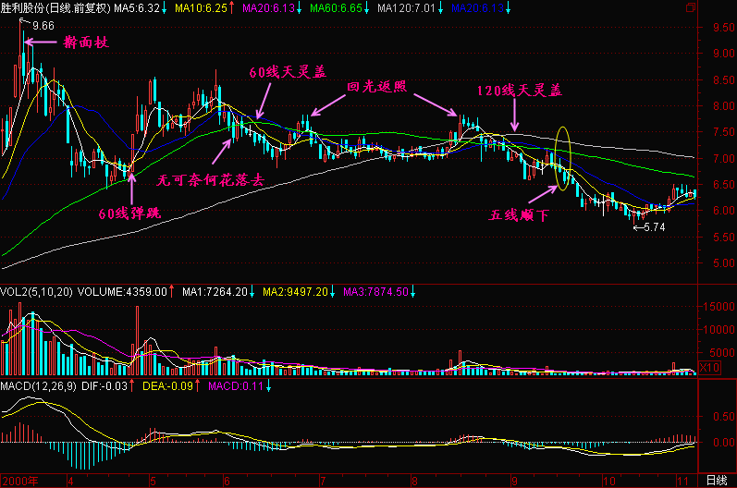This screenshot has height=488, width=737.
Task: Open the 日线 period selector at bottom right
Action: (x=716, y=480)
